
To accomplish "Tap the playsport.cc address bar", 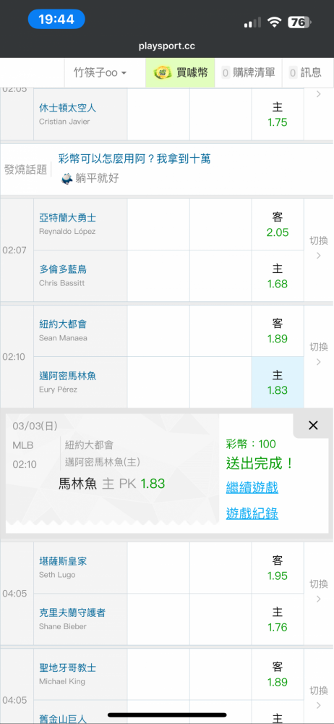I will pyautogui.click(x=167, y=46).
